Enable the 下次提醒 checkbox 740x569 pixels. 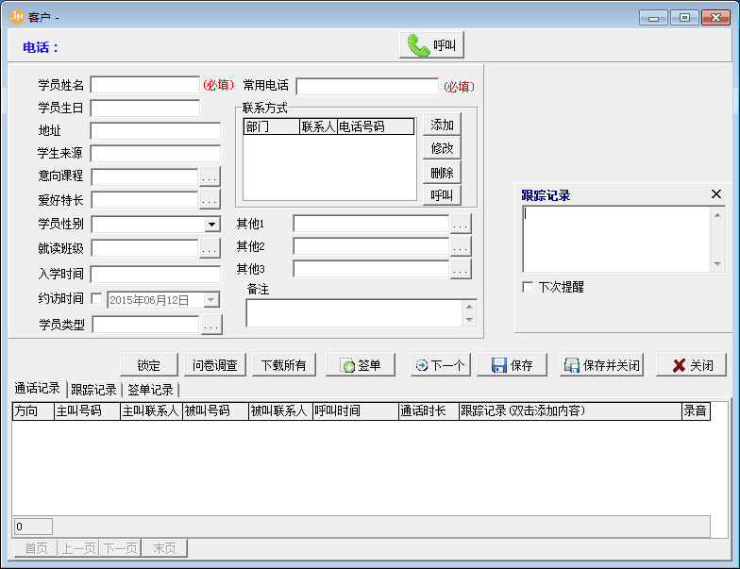(528, 287)
